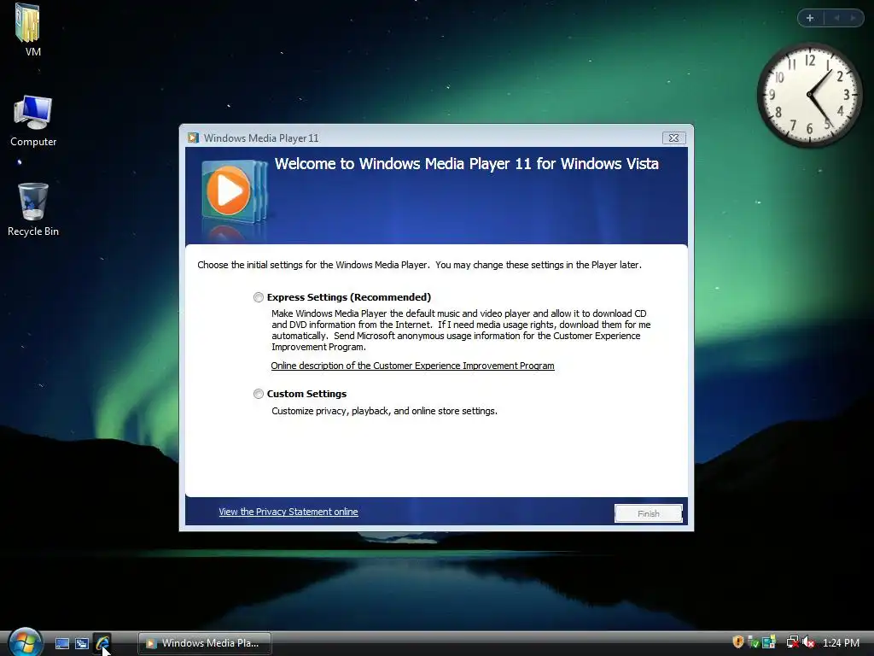The height and width of the screenshot is (656, 874).
Task: Click the sidebar previous-page arrow
Action: click(x=836, y=18)
